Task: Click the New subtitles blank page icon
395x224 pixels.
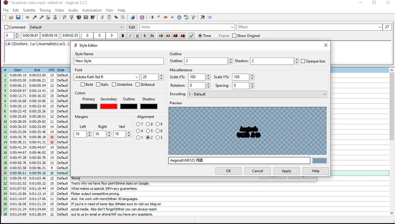Action: click(4, 17)
